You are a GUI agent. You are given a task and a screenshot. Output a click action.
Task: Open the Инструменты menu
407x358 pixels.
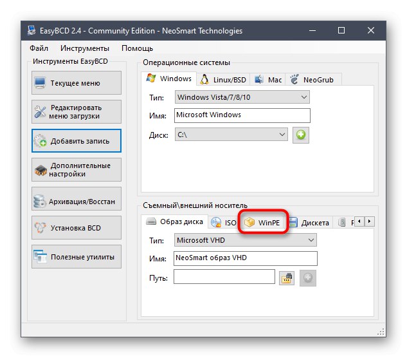[85, 48]
